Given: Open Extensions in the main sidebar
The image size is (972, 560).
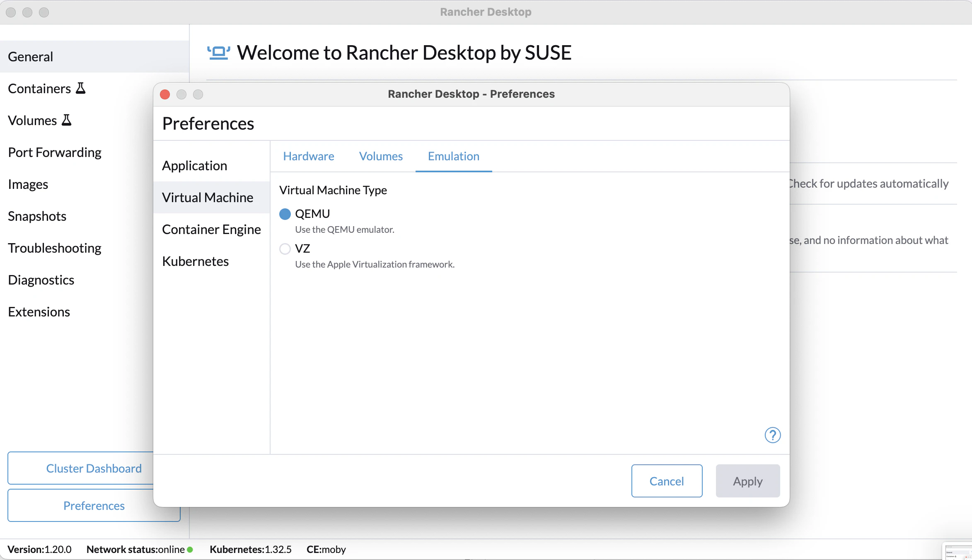Looking at the screenshot, I should (77, 312).
